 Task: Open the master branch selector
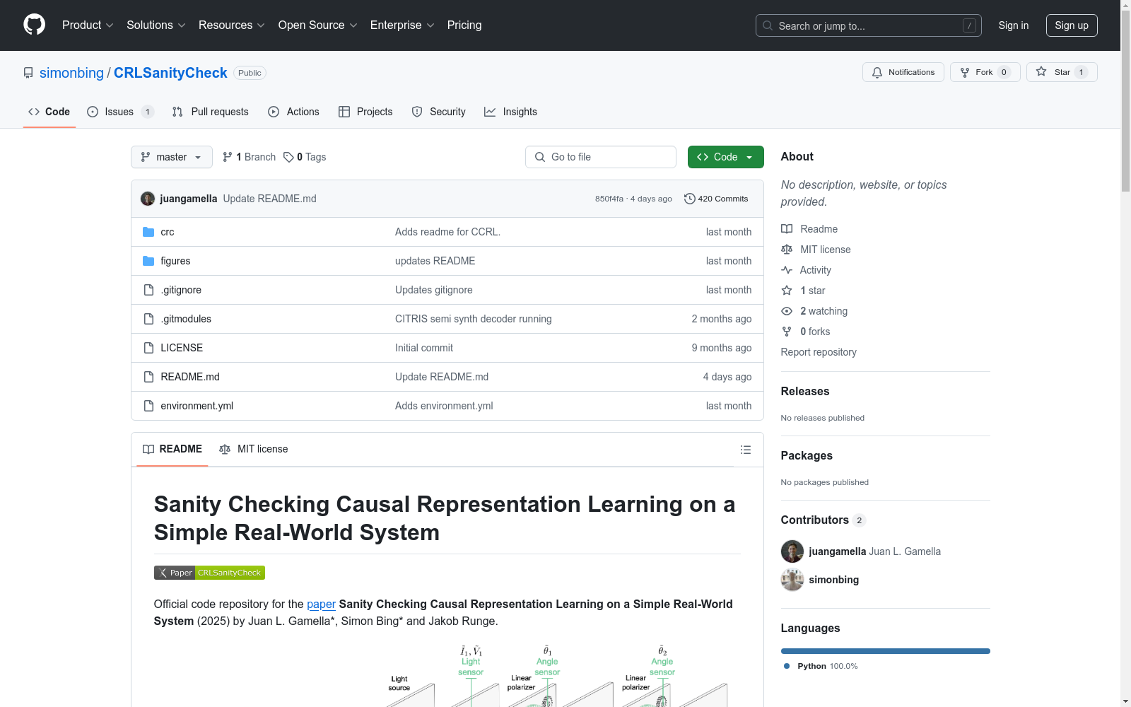[172, 157]
